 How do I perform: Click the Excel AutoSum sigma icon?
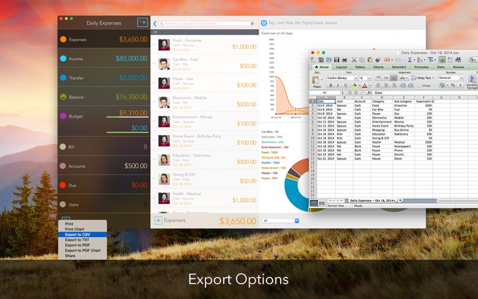[410, 60]
